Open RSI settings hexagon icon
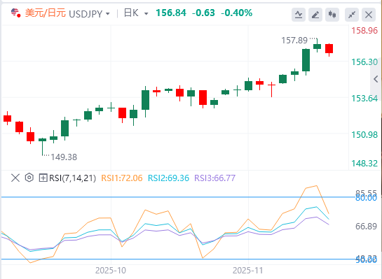This screenshot has width=382, height=279. pyautogui.click(x=29, y=178)
